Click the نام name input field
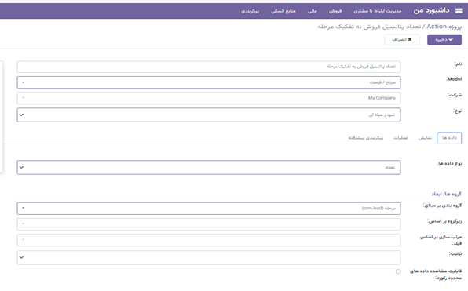Screen dimensions: 468x291 click(x=209, y=67)
